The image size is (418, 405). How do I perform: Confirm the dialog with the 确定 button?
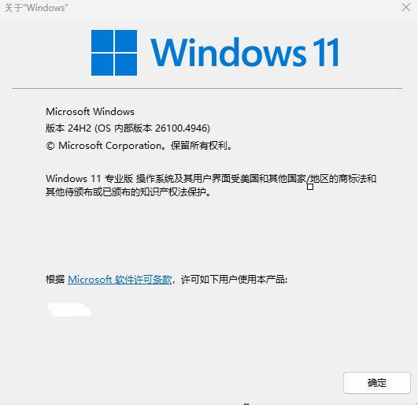(x=377, y=383)
